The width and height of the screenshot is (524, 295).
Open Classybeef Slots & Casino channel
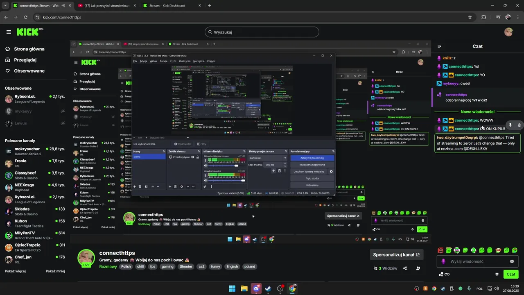(x=35, y=175)
